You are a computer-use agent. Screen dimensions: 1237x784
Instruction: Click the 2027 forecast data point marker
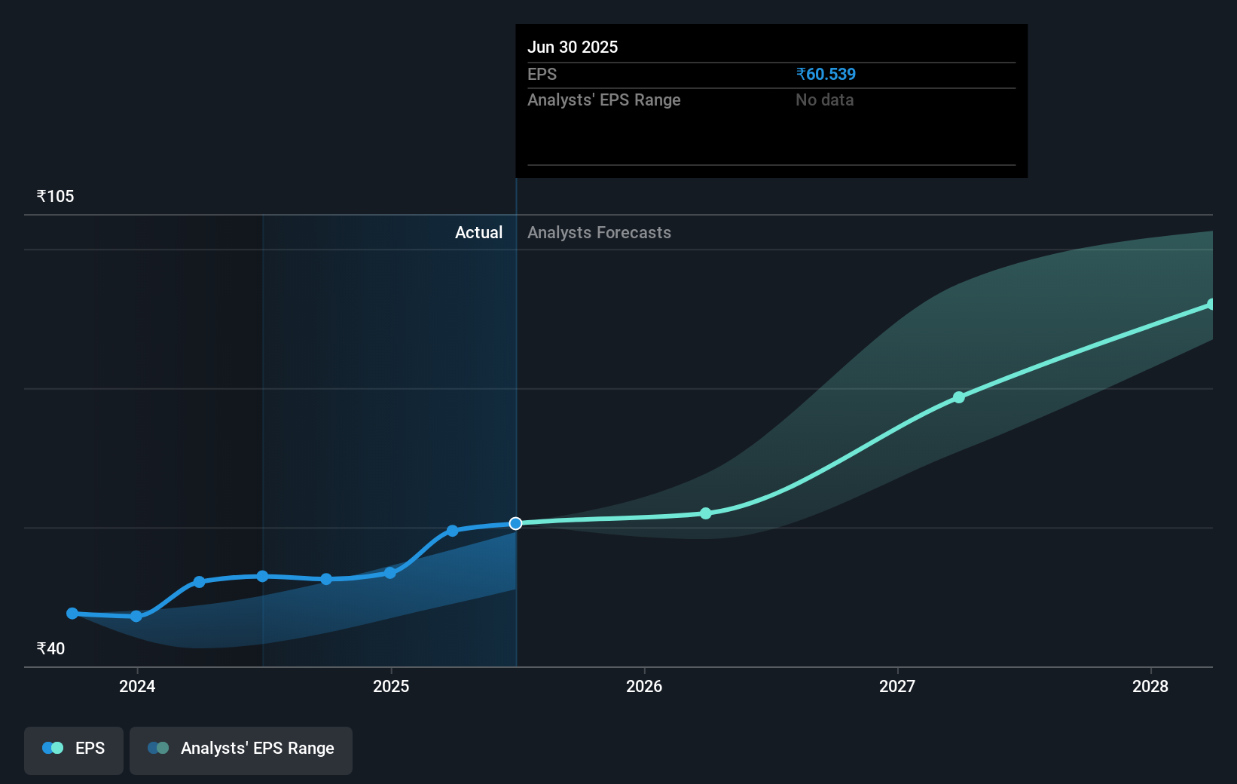pyautogui.click(x=958, y=397)
